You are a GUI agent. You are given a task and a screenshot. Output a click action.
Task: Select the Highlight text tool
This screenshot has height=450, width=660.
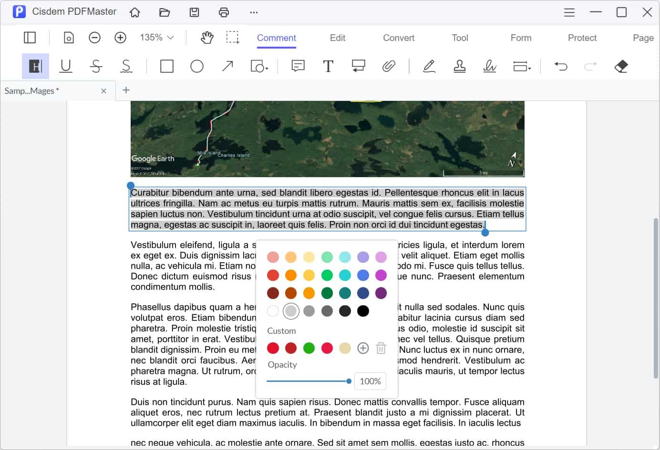click(35, 66)
